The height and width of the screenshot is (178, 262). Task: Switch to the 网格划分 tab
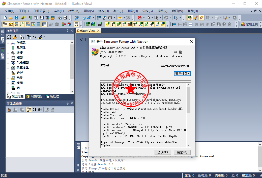click(x=35, y=96)
